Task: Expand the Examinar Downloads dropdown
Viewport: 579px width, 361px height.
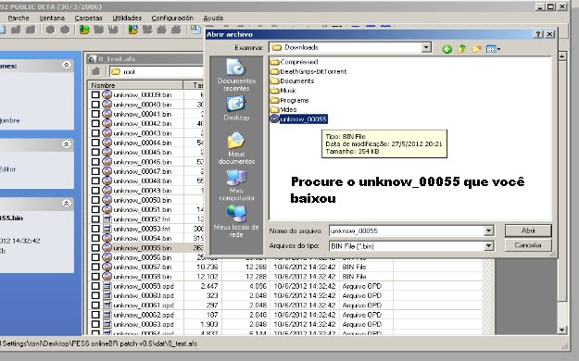Action: pos(426,47)
